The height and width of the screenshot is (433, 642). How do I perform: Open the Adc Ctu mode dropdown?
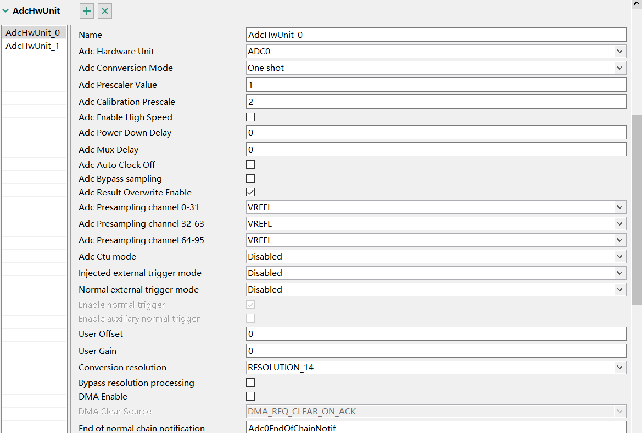pyautogui.click(x=619, y=256)
